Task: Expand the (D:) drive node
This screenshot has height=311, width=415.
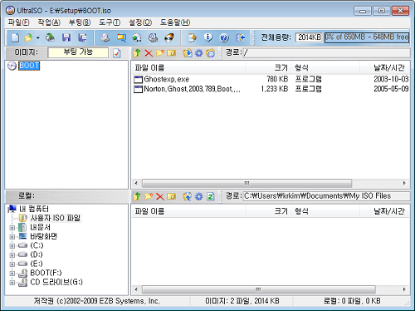Action: tap(12, 255)
